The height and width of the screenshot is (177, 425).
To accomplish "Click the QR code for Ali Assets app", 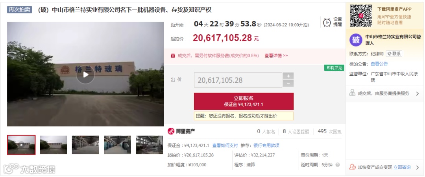I will click(x=361, y=15).
